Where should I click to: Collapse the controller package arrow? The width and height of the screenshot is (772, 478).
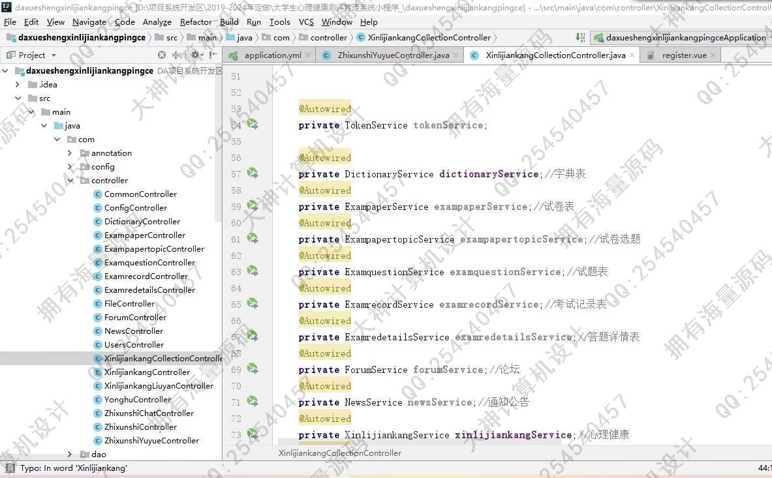pos(70,181)
